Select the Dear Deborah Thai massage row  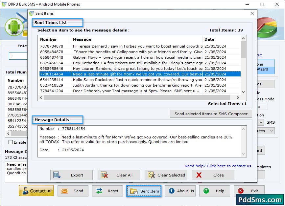pyautogui.click(x=140, y=91)
